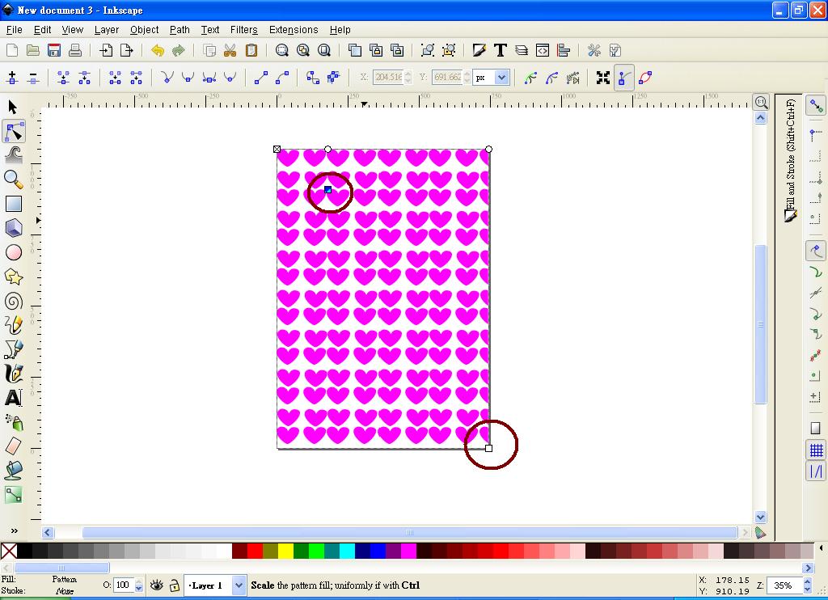The width and height of the screenshot is (828, 600).
Task: Open the Fill and Stroke side panel
Action: [x=790, y=154]
